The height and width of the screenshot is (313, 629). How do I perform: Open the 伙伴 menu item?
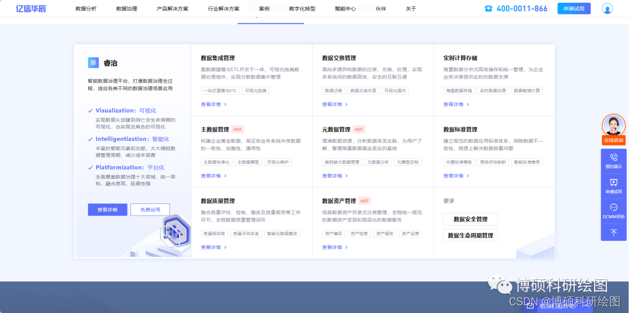tap(381, 9)
